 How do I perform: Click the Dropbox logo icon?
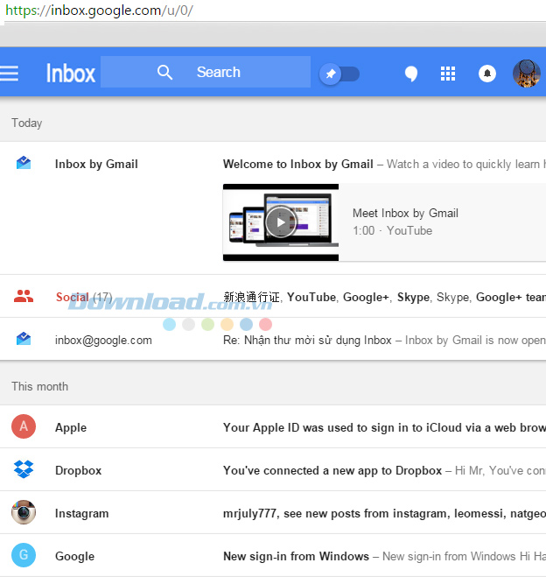pos(24,469)
